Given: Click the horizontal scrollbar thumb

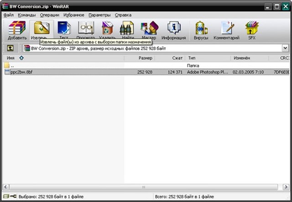Looking at the screenshot, I should point(143,187).
